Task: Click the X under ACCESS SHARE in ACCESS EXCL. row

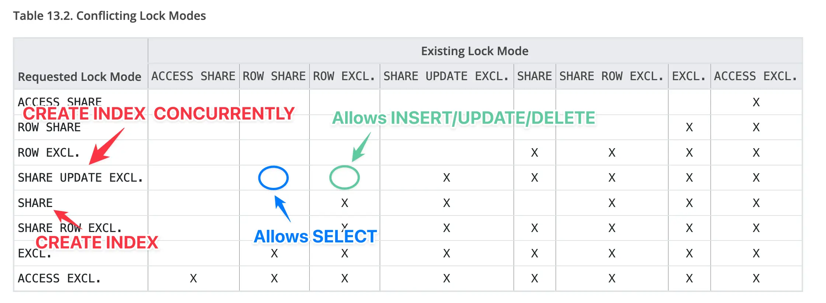Action: (x=193, y=278)
